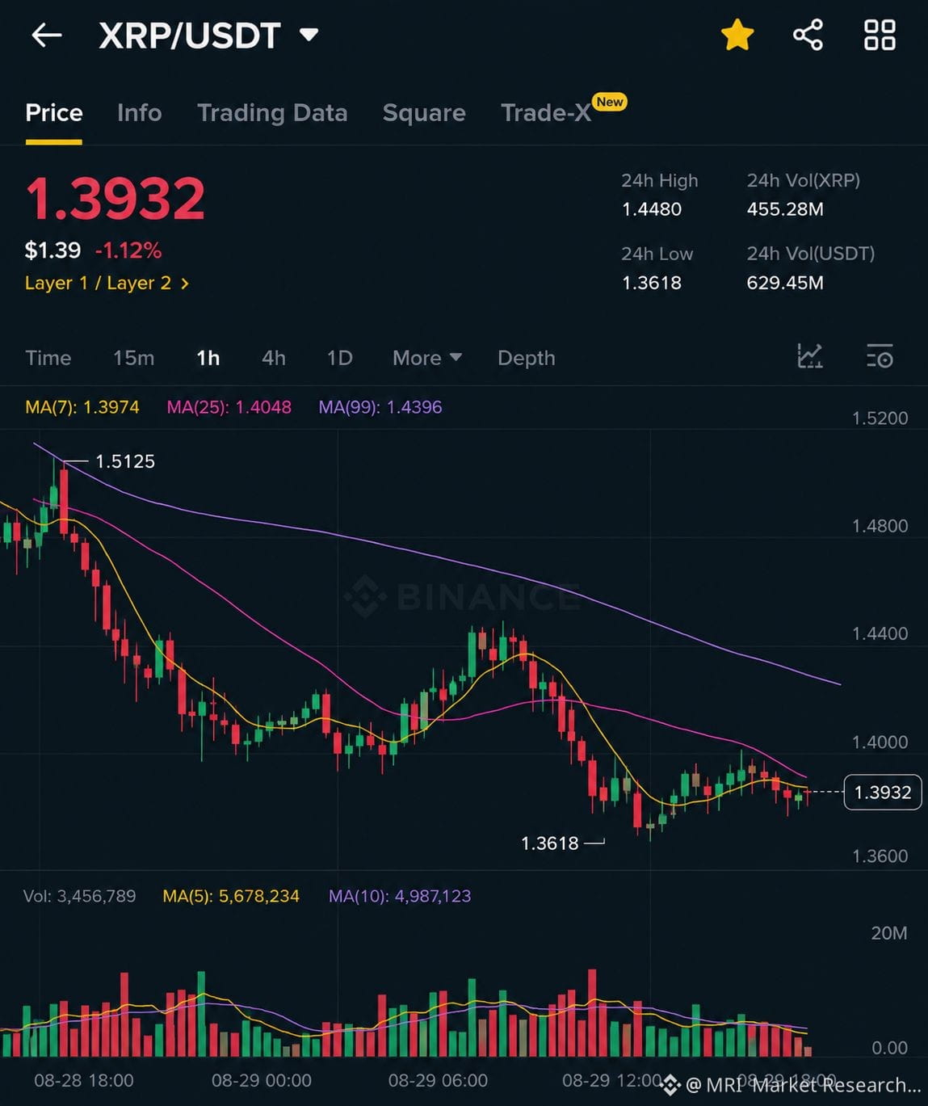Tap the MA(7): 1.3974 indicator label

(82, 407)
